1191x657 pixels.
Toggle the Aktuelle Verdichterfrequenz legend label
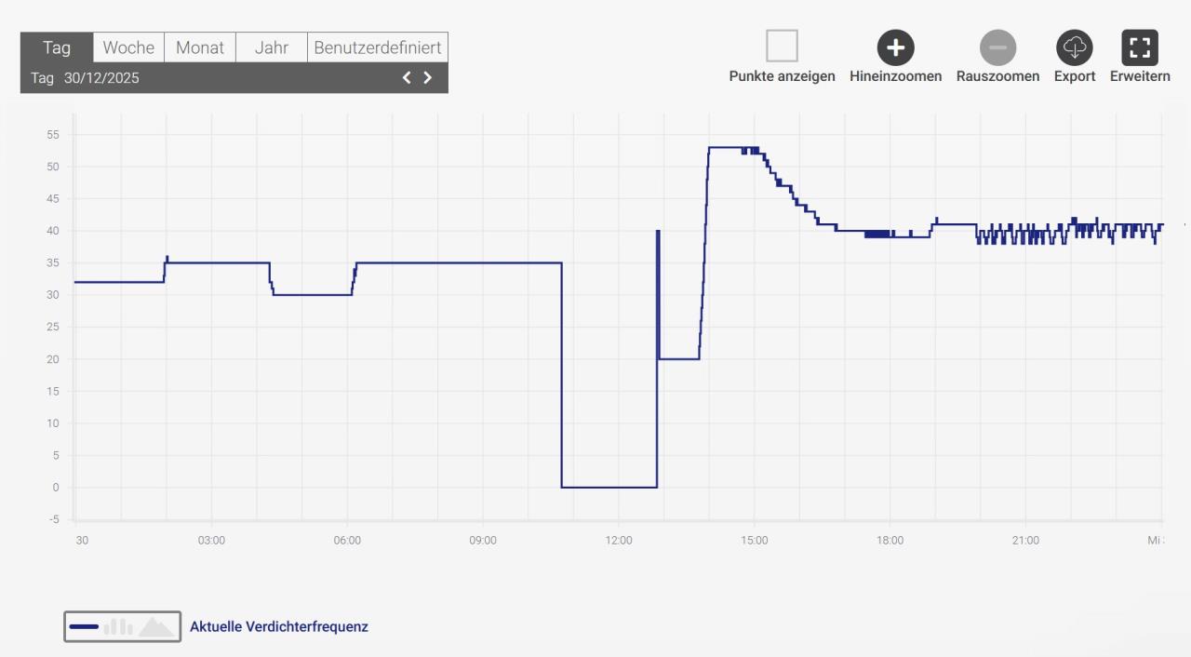pyautogui.click(x=278, y=627)
